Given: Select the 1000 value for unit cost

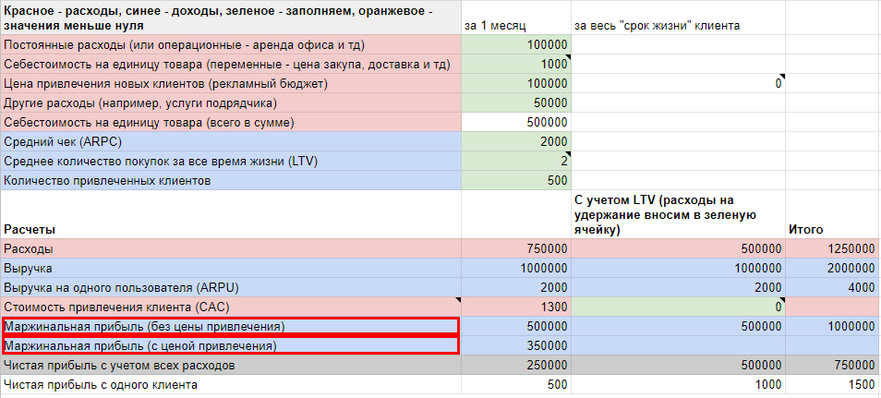Looking at the screenshot, I should point(516,64).
